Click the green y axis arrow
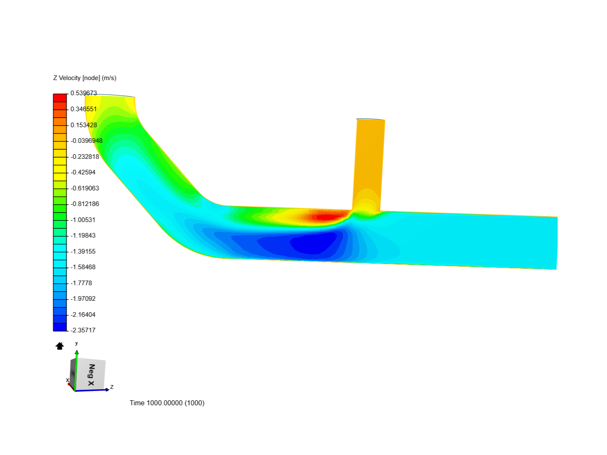607x455 pixels. point(77,352)
